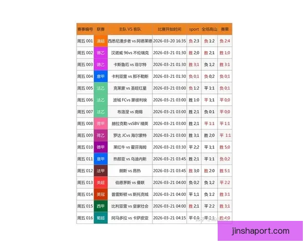The width and height of the screenshot is (308, 246).
Task: Select the green 西甲 league badge
Action: 101,206
